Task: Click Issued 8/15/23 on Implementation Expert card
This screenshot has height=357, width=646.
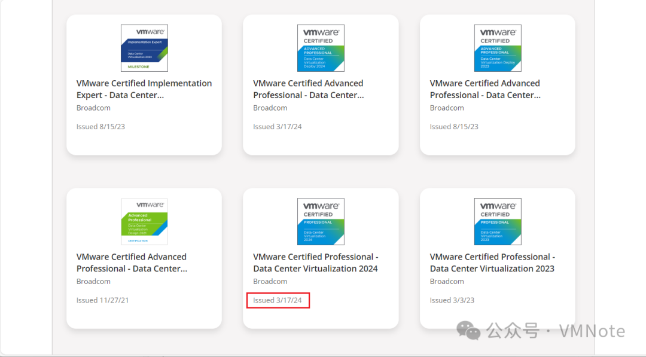Action: [100, 126]
